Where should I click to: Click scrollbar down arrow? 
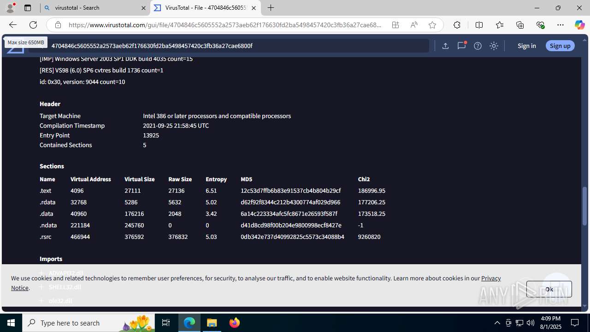click(x=585, y=306)
